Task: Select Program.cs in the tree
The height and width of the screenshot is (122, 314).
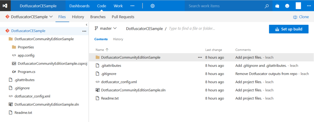Action: (x=26, y=72)
